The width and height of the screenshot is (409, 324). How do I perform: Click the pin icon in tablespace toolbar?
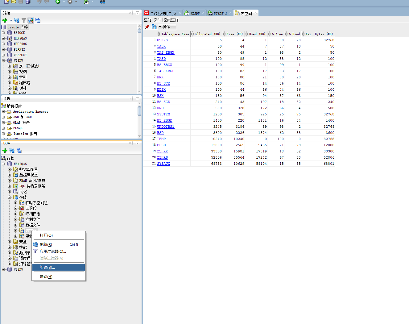(147, 27)
